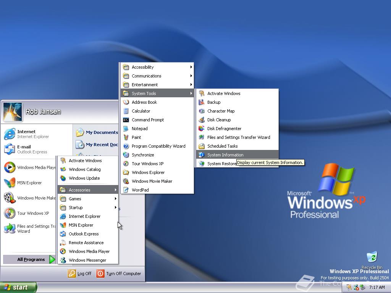Click the Paint icon
This screenshot has width=391, height=293.
(126, 137)
